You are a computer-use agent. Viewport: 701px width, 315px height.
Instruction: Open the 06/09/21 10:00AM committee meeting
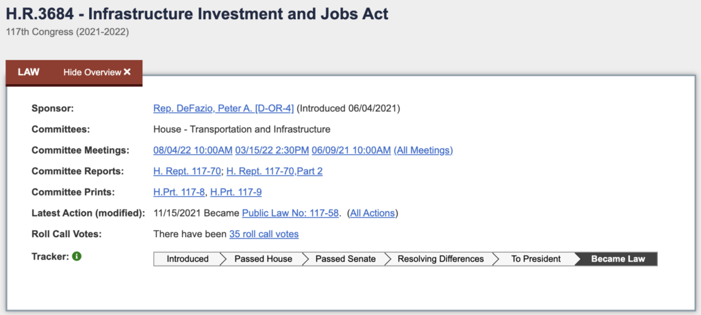[x=351, y=150]
